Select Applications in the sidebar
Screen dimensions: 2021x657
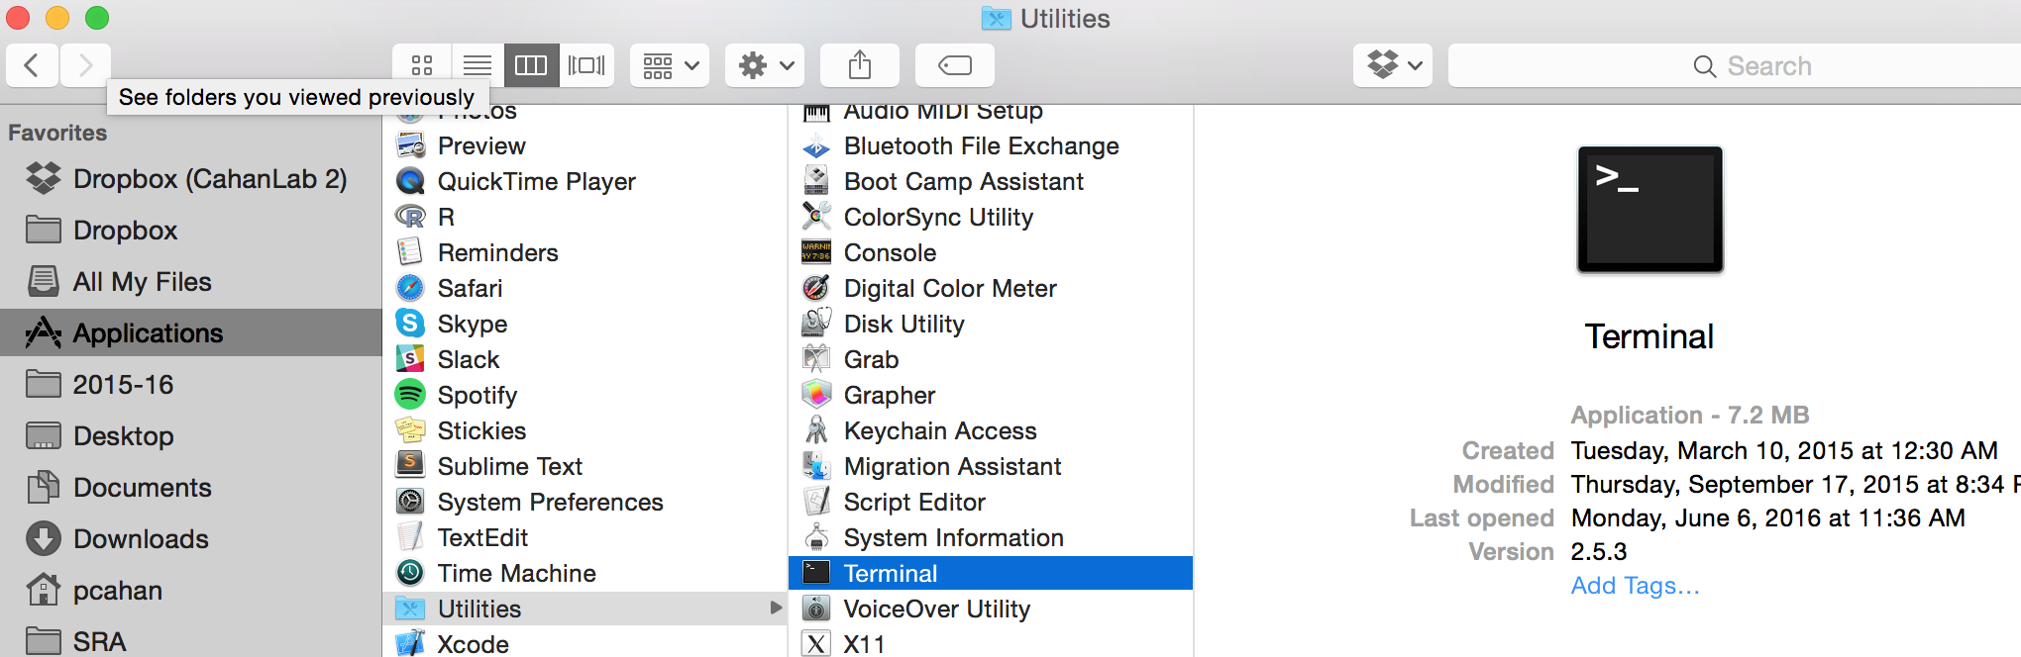[191, 333]
